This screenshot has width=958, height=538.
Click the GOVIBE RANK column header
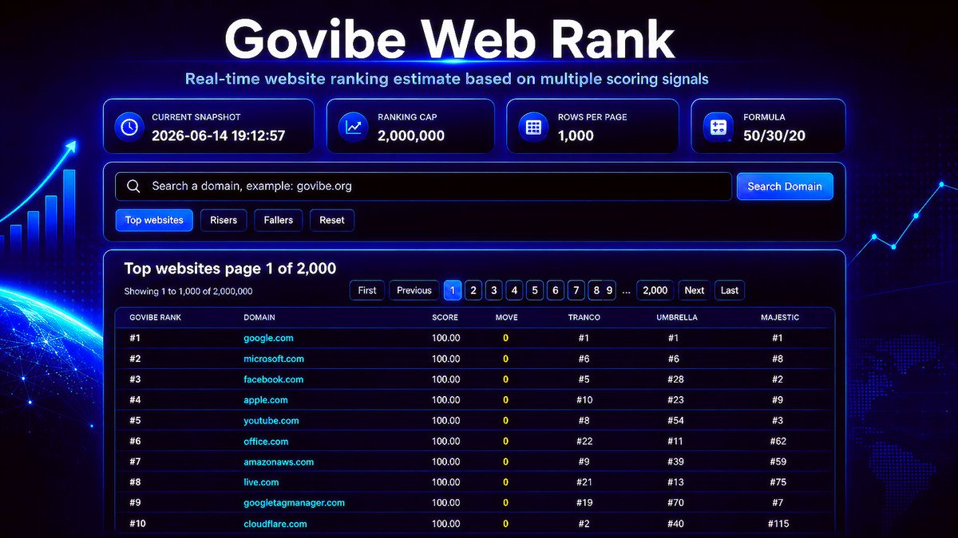[155, 317]
